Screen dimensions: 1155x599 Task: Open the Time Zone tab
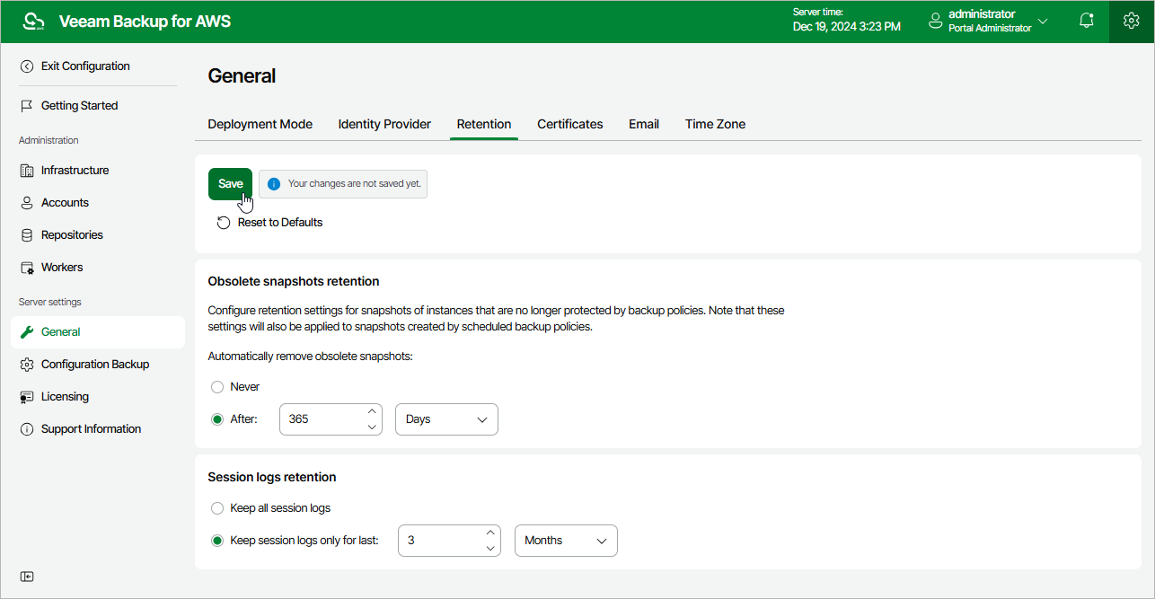click(715, 124)
